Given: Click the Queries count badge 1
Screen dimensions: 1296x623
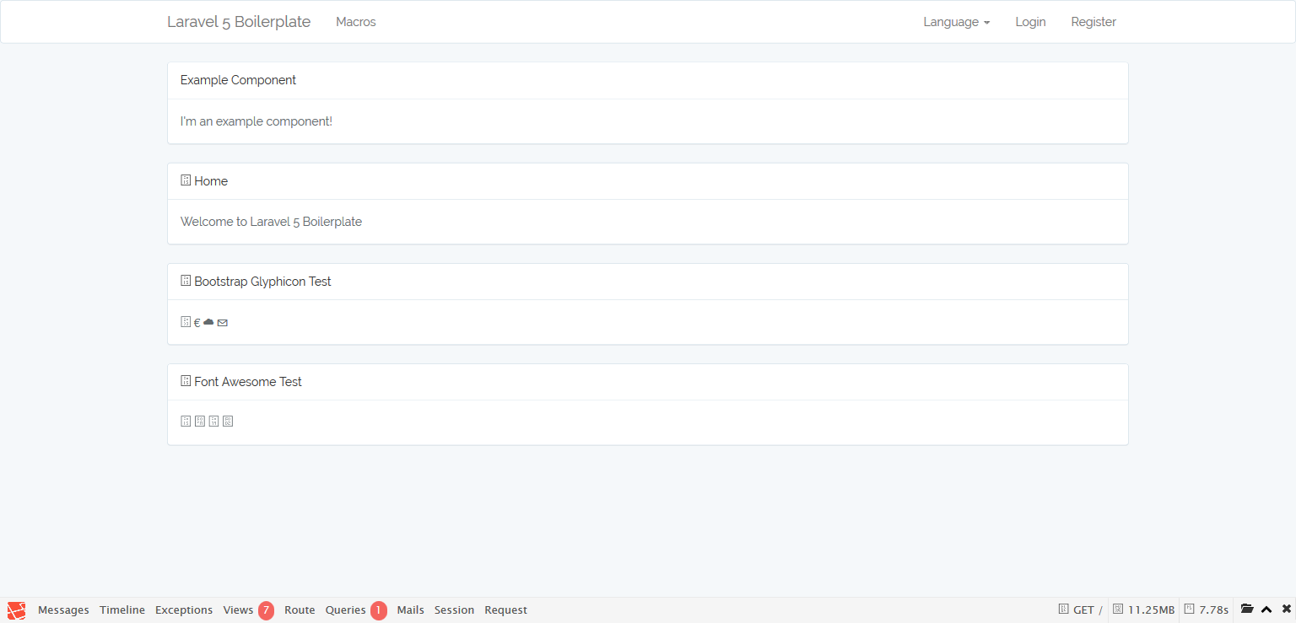Looking at the screenshot, I should click(379, 610).
